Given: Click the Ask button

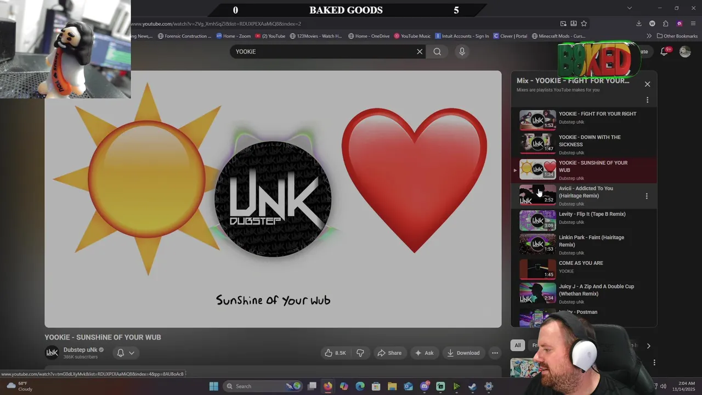Looking at the screenshot, I should point(424,353).
